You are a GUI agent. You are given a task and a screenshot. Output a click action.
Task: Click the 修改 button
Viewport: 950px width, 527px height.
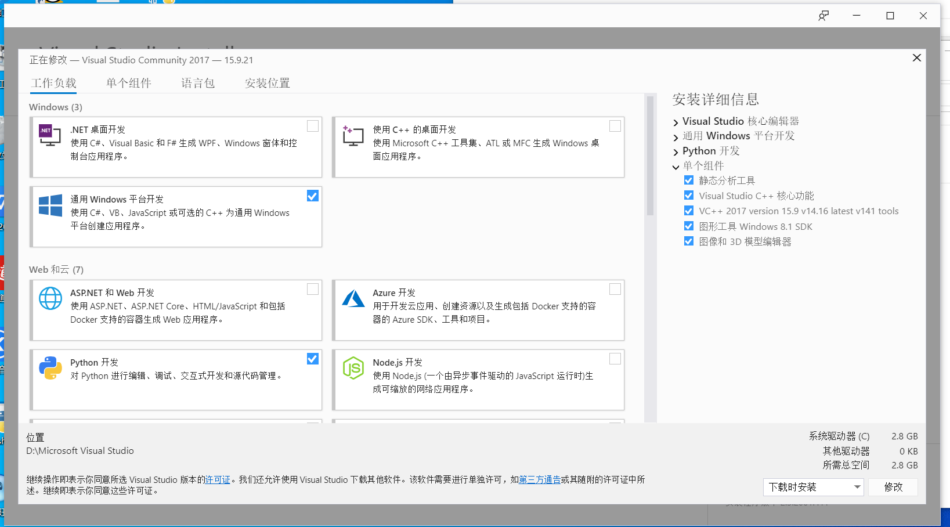tap(893, 487)
